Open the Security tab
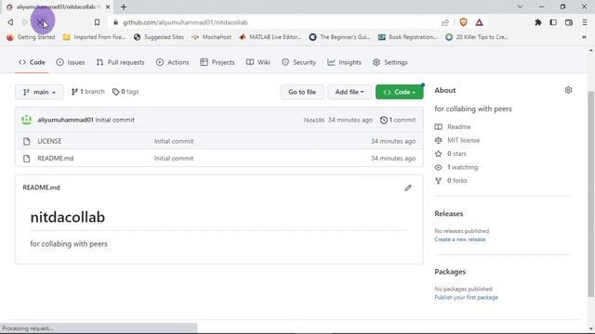The width and height of the screenshot is (595, 334). (x=298, y=62)
